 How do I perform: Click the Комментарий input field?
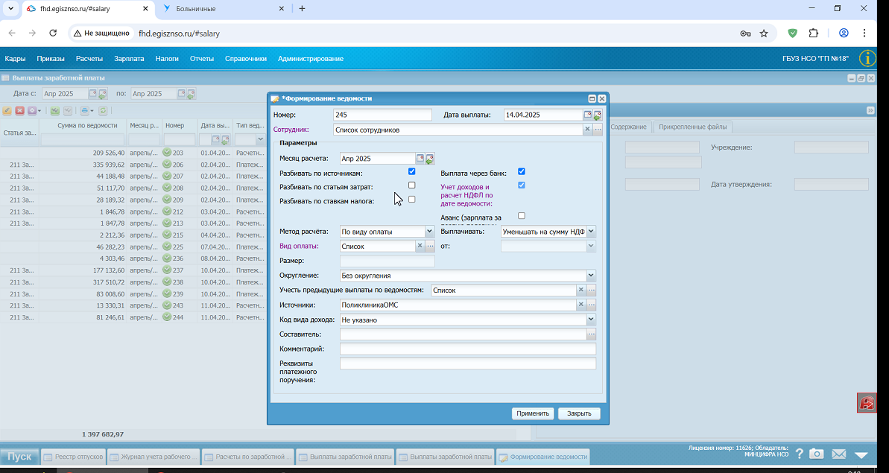(468, 349)
